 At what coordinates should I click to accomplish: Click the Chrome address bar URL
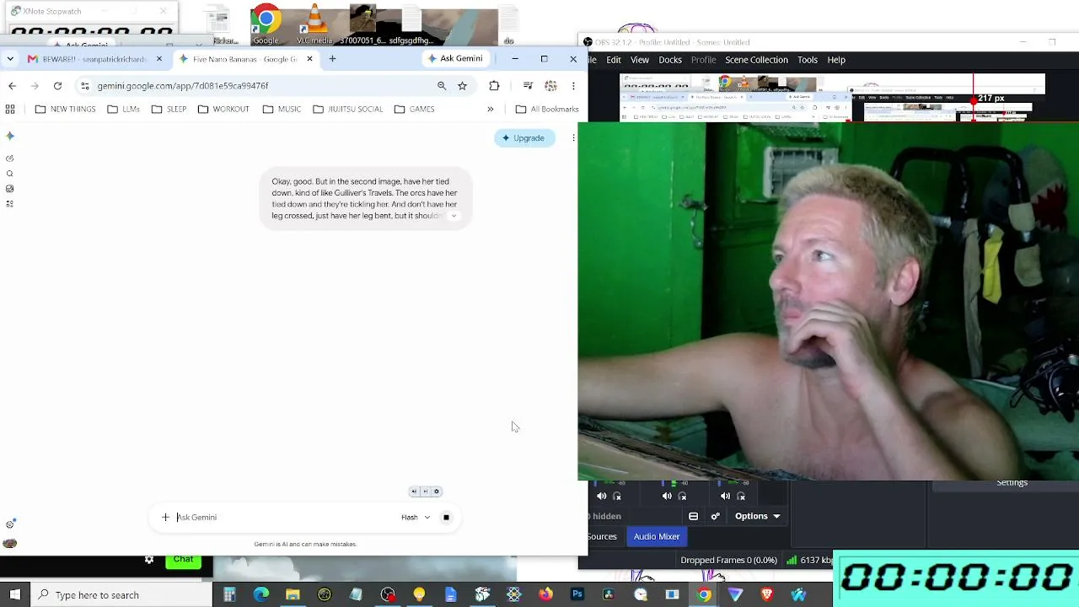183,85
